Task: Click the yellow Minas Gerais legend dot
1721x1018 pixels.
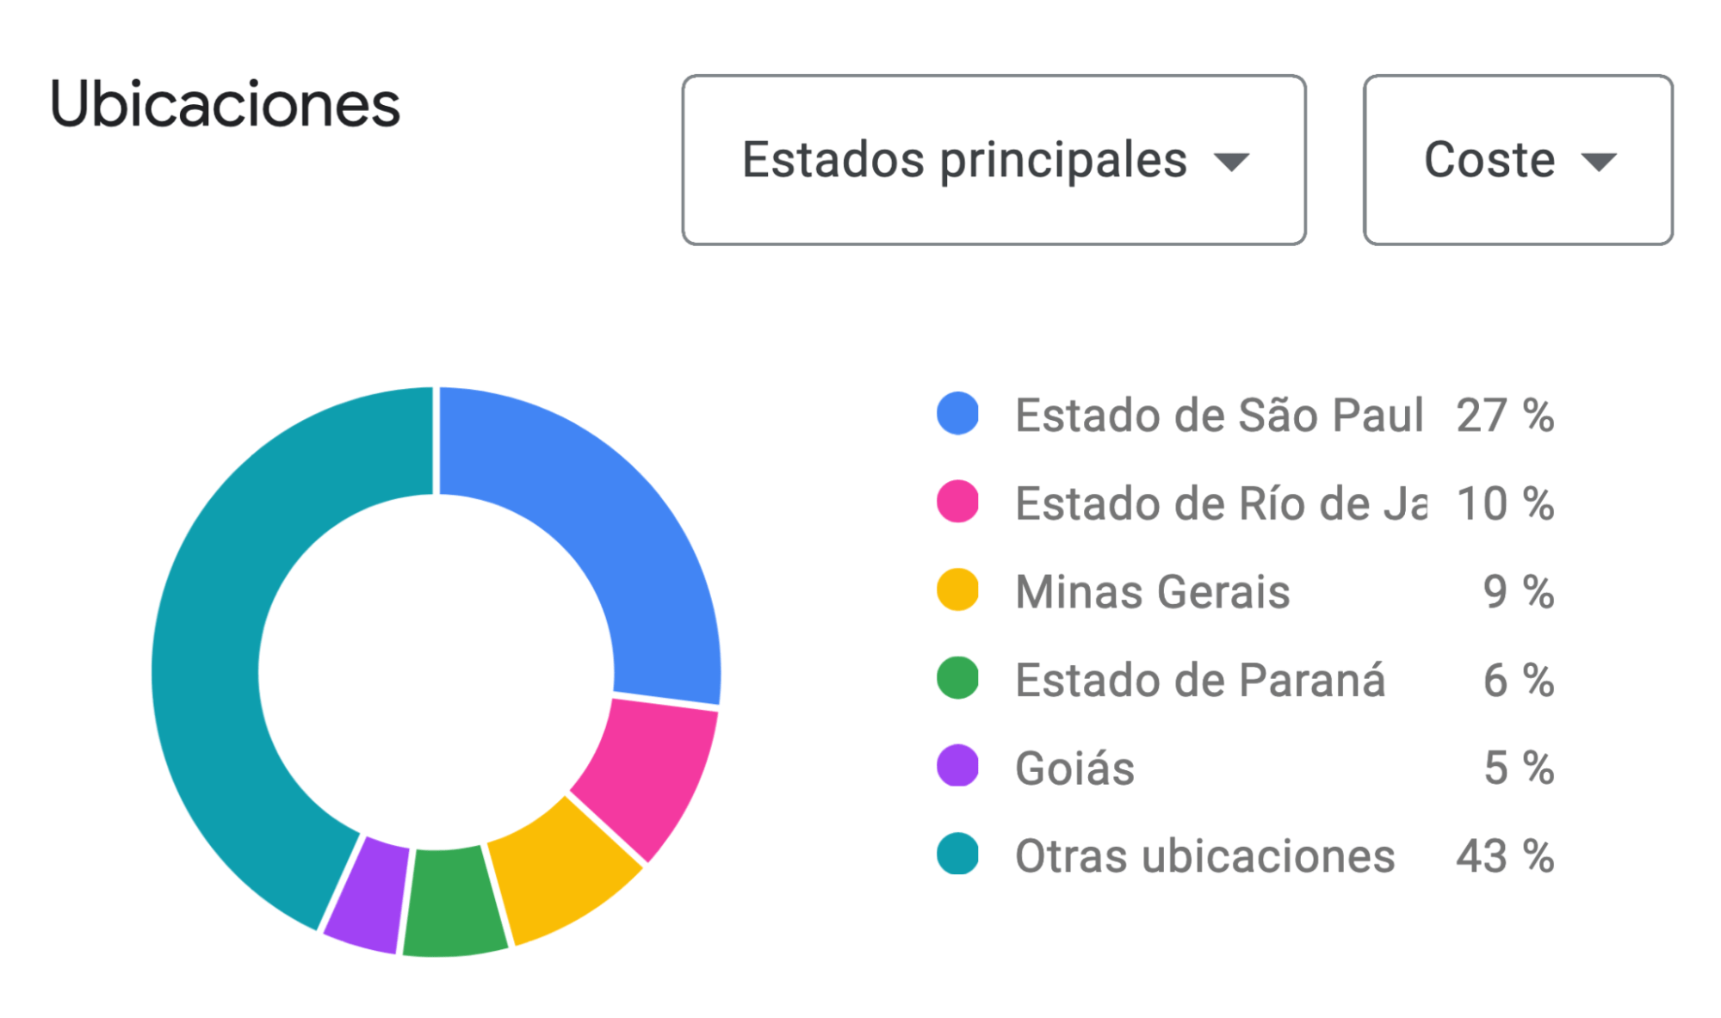Action: click(956, 591)
